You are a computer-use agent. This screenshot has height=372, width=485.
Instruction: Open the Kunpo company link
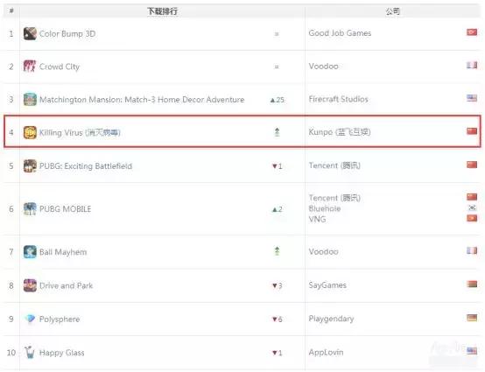340,132
